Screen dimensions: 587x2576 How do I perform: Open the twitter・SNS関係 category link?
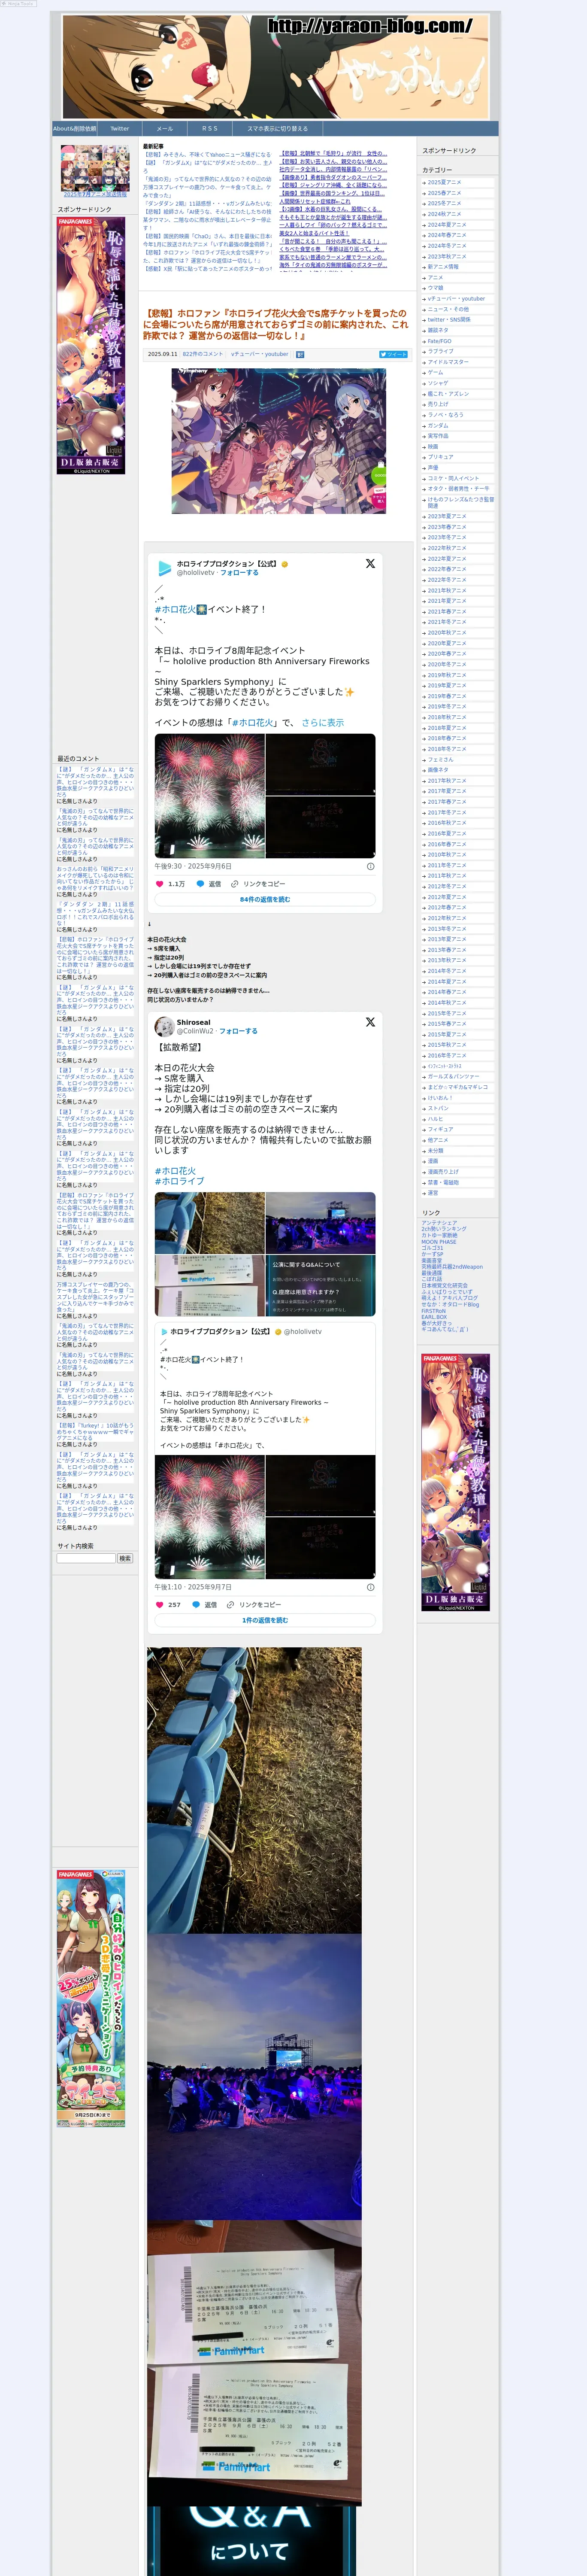449,320
